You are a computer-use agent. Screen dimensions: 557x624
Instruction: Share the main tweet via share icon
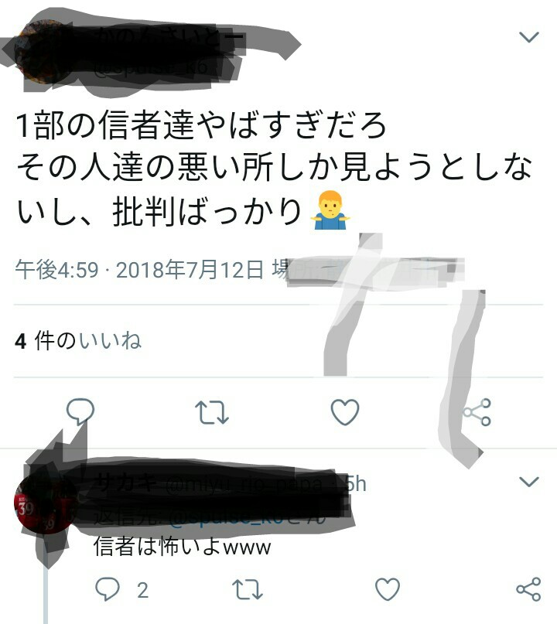point(477,412)
